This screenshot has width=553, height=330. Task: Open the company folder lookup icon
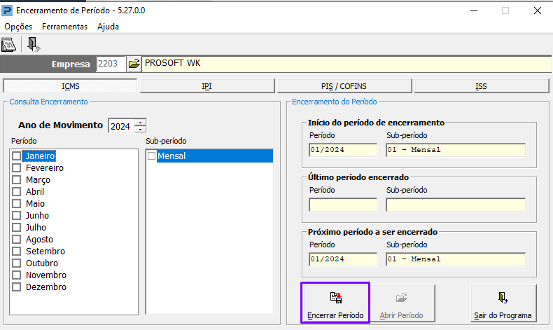[134, 64]
